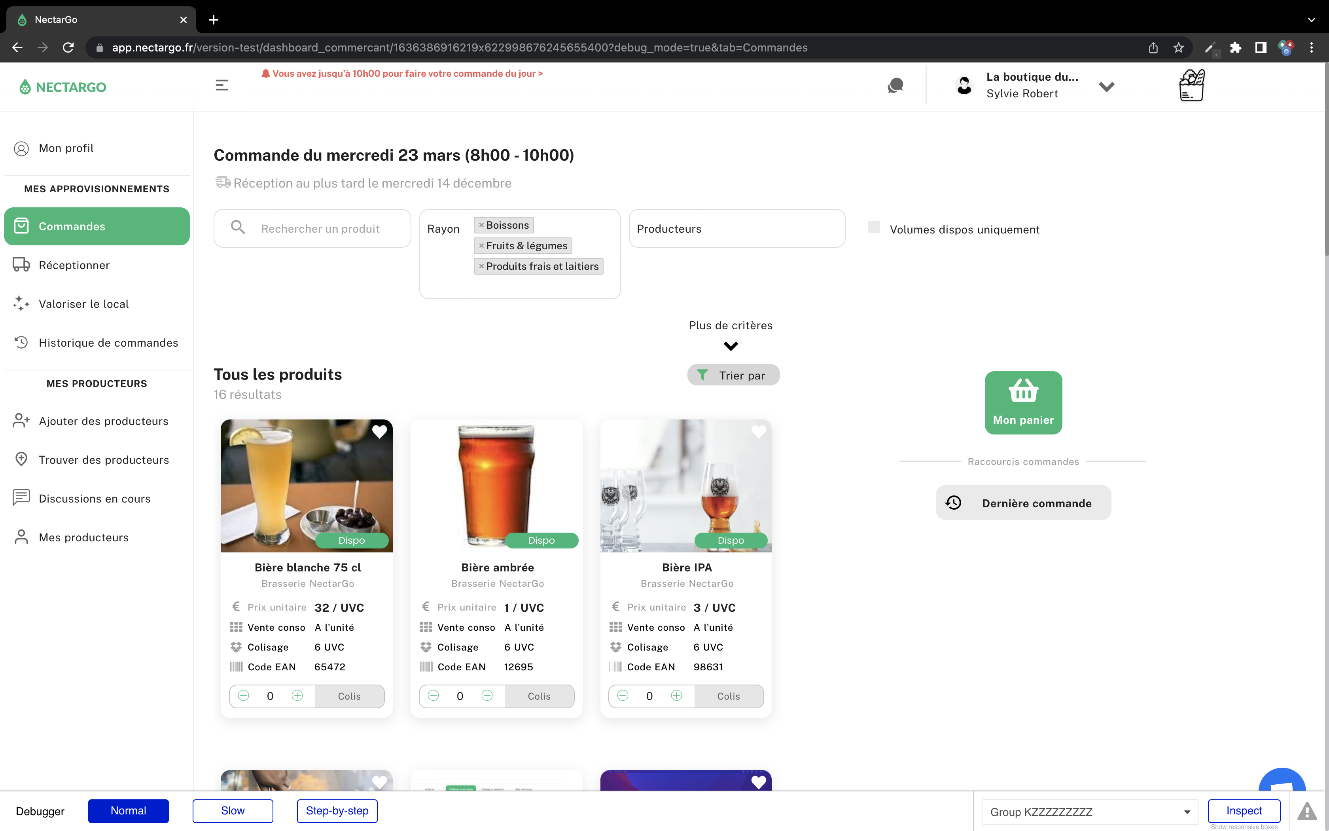
Task: Open Valoriser le local in sidebar
Action: pyautogui.click(x=97, y=304)
